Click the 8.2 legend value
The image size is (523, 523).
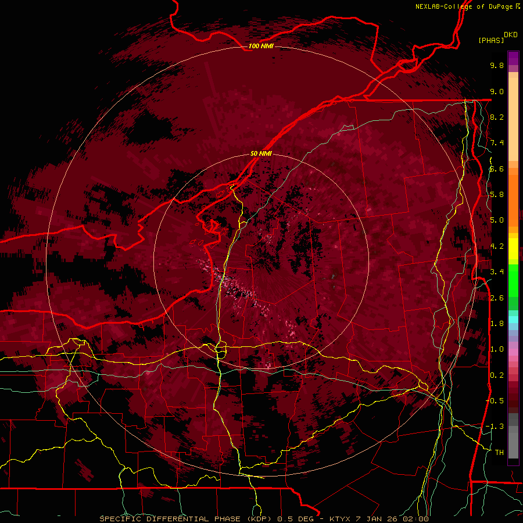pyautogui.click(x=497, y=117)
